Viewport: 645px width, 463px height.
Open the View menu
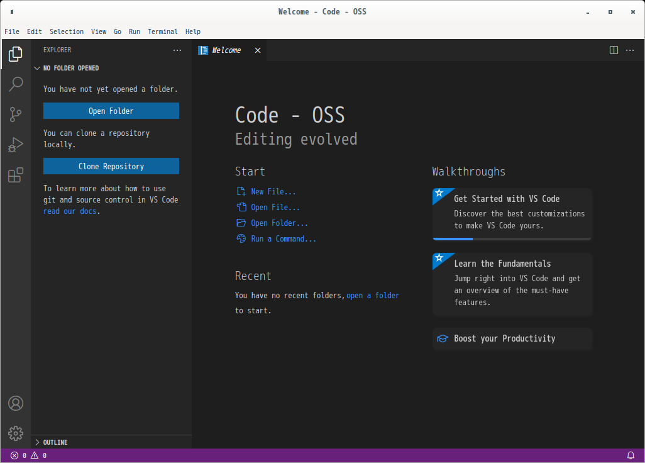point(99,31)
